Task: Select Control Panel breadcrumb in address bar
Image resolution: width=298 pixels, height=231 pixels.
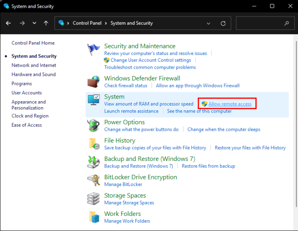Action: (87, 23)
